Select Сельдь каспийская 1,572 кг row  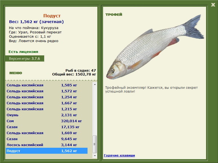(47, 91)
